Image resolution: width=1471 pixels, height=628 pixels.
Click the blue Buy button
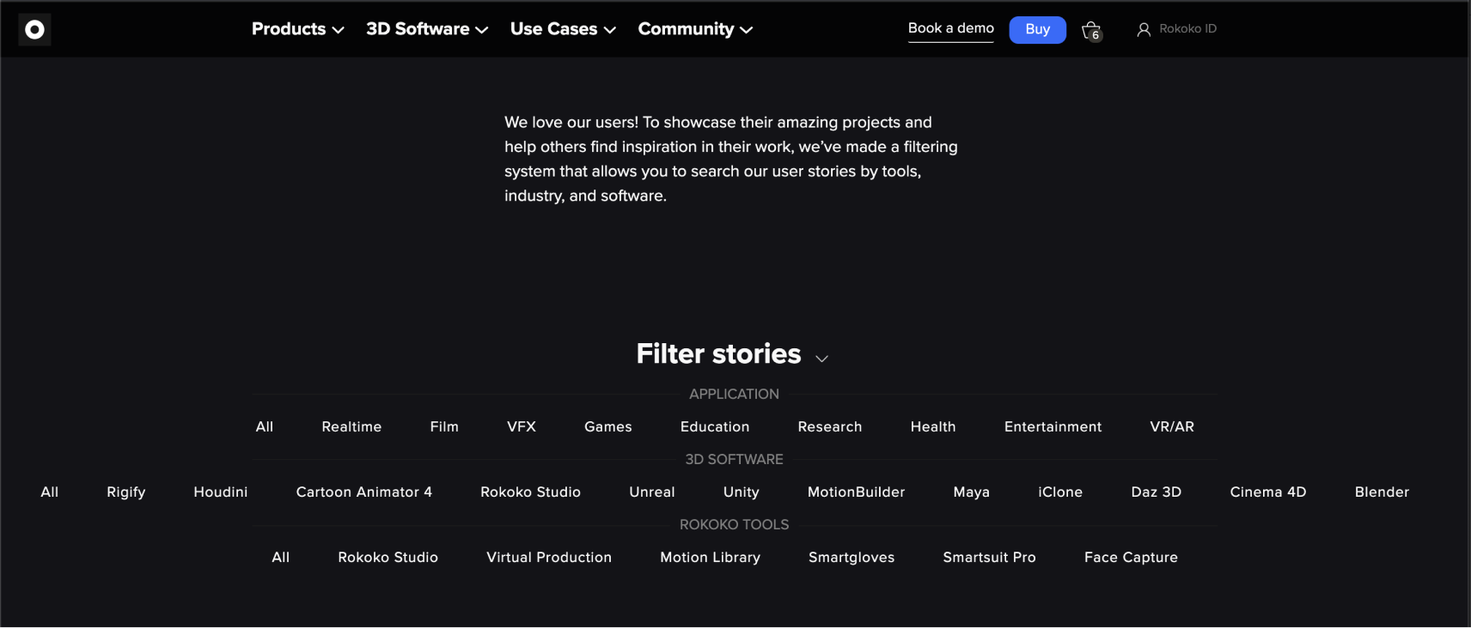[x=1037, y=30]
